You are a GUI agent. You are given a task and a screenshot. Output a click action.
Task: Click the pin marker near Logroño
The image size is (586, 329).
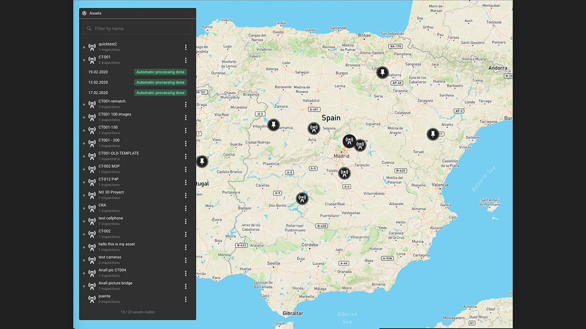[382, 73]
